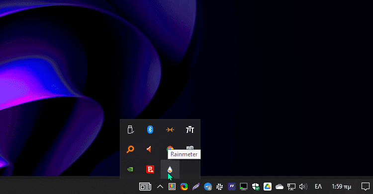Open Slack from the system tray

tap(219, 187)
